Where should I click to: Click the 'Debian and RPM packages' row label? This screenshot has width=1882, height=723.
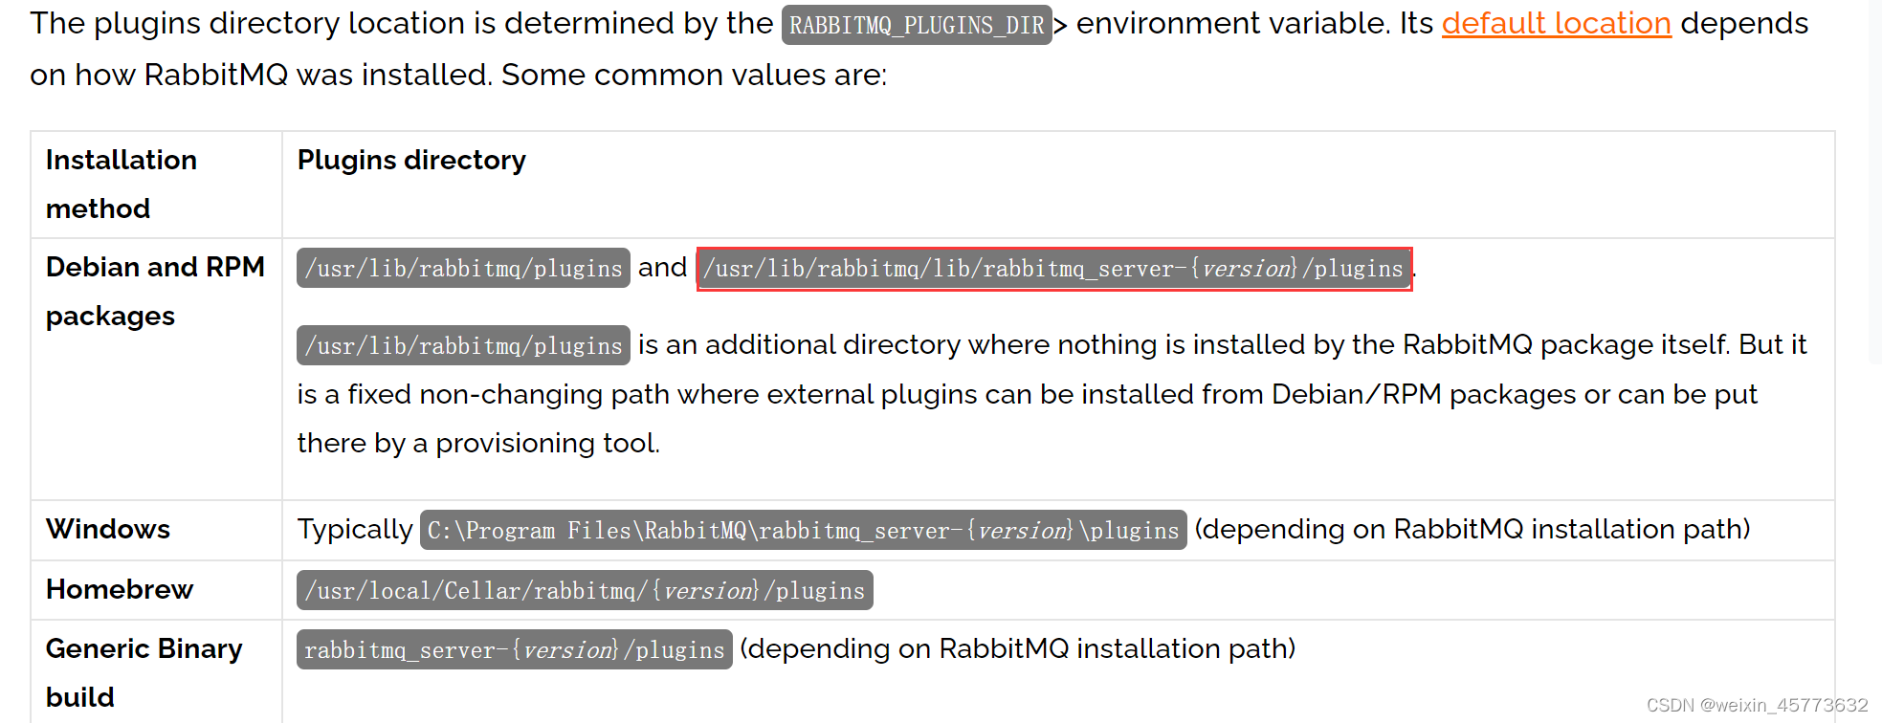pos(155,291)
